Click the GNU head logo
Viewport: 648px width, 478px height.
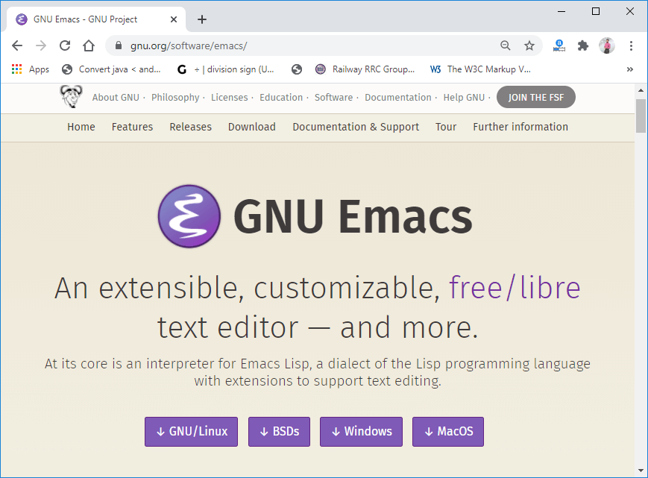click(71, 97)
